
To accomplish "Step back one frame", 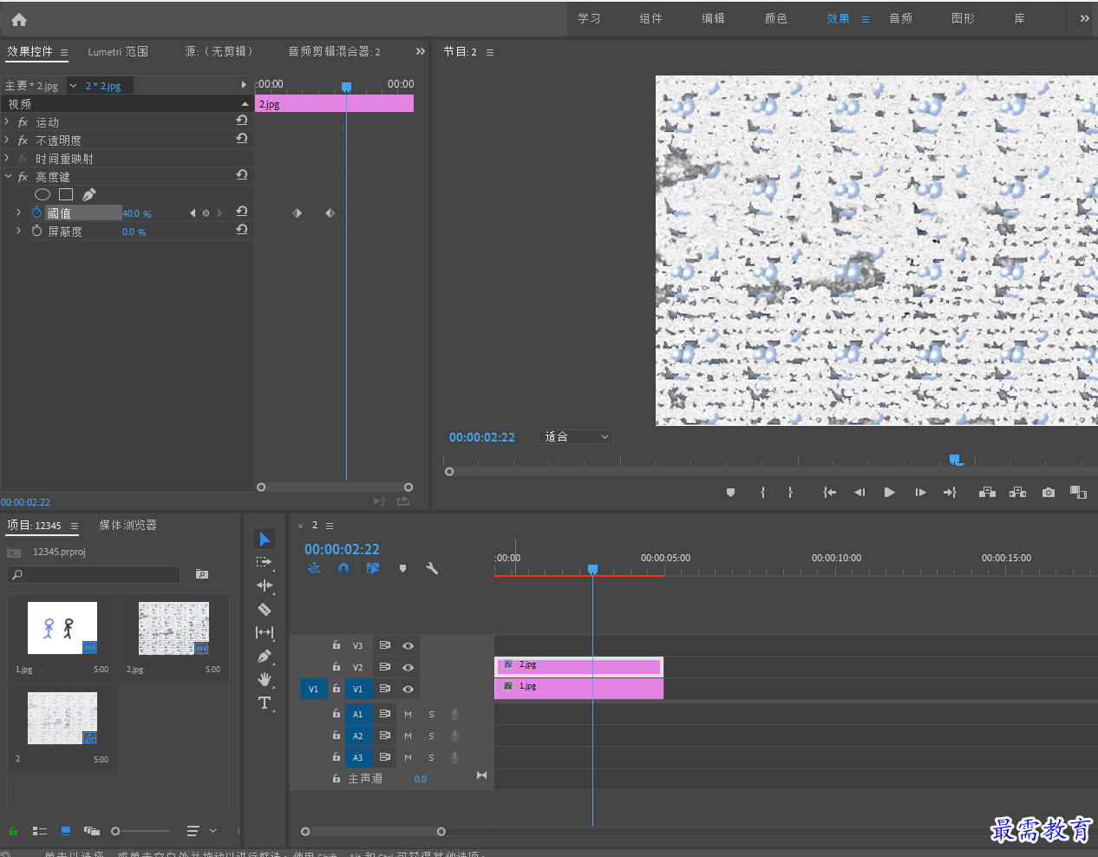I will coord(859,492).
